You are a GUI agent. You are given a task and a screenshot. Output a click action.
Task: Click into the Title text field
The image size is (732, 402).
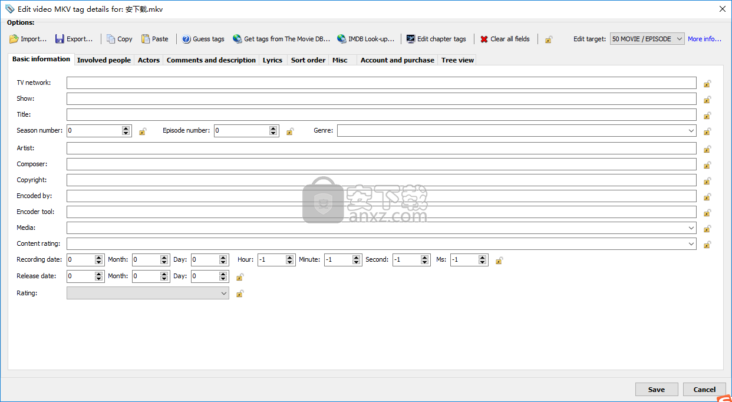tap(381, 114)
